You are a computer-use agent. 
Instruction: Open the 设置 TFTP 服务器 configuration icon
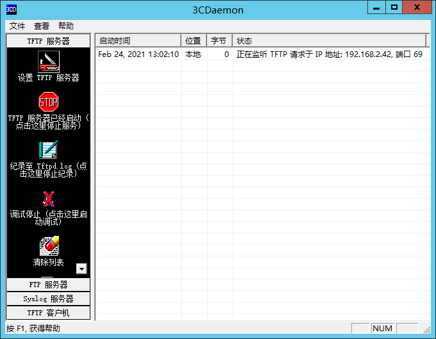click(49, 62)
